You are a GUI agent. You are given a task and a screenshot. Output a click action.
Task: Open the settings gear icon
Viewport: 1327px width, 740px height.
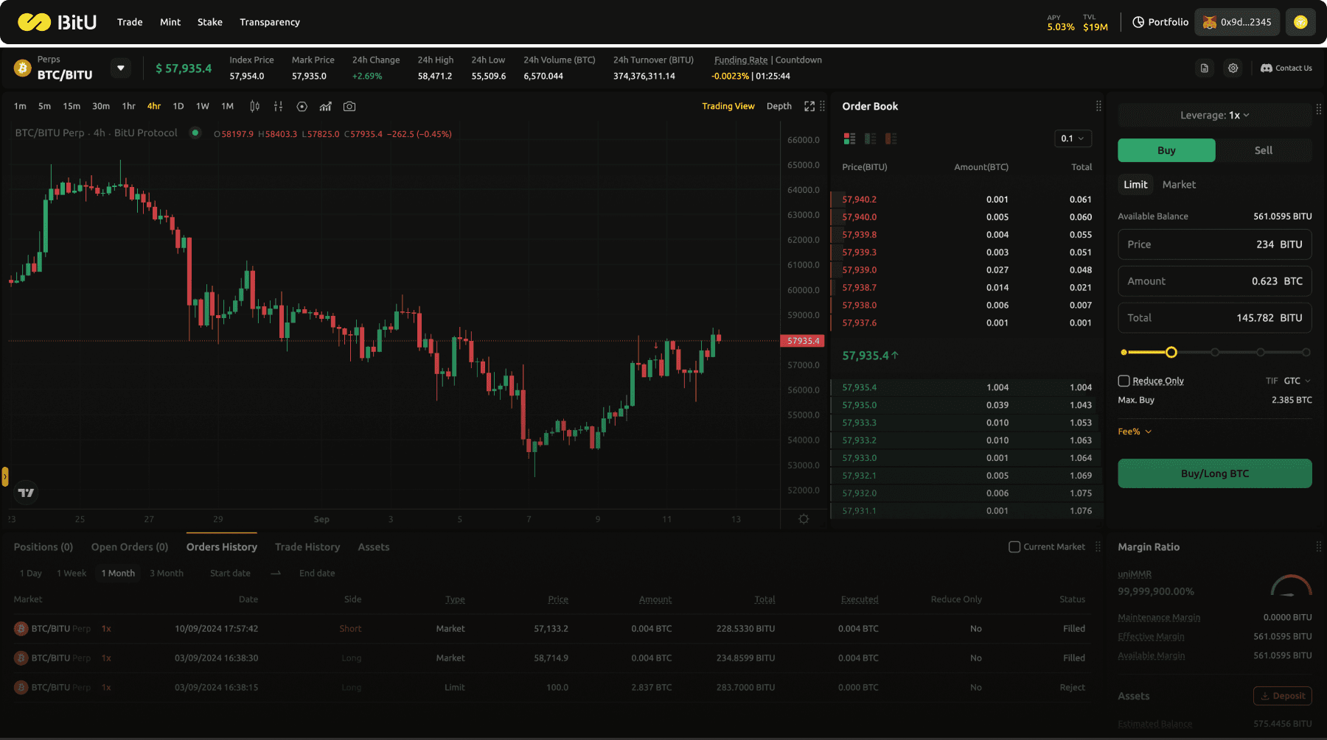coord(1233,68)
